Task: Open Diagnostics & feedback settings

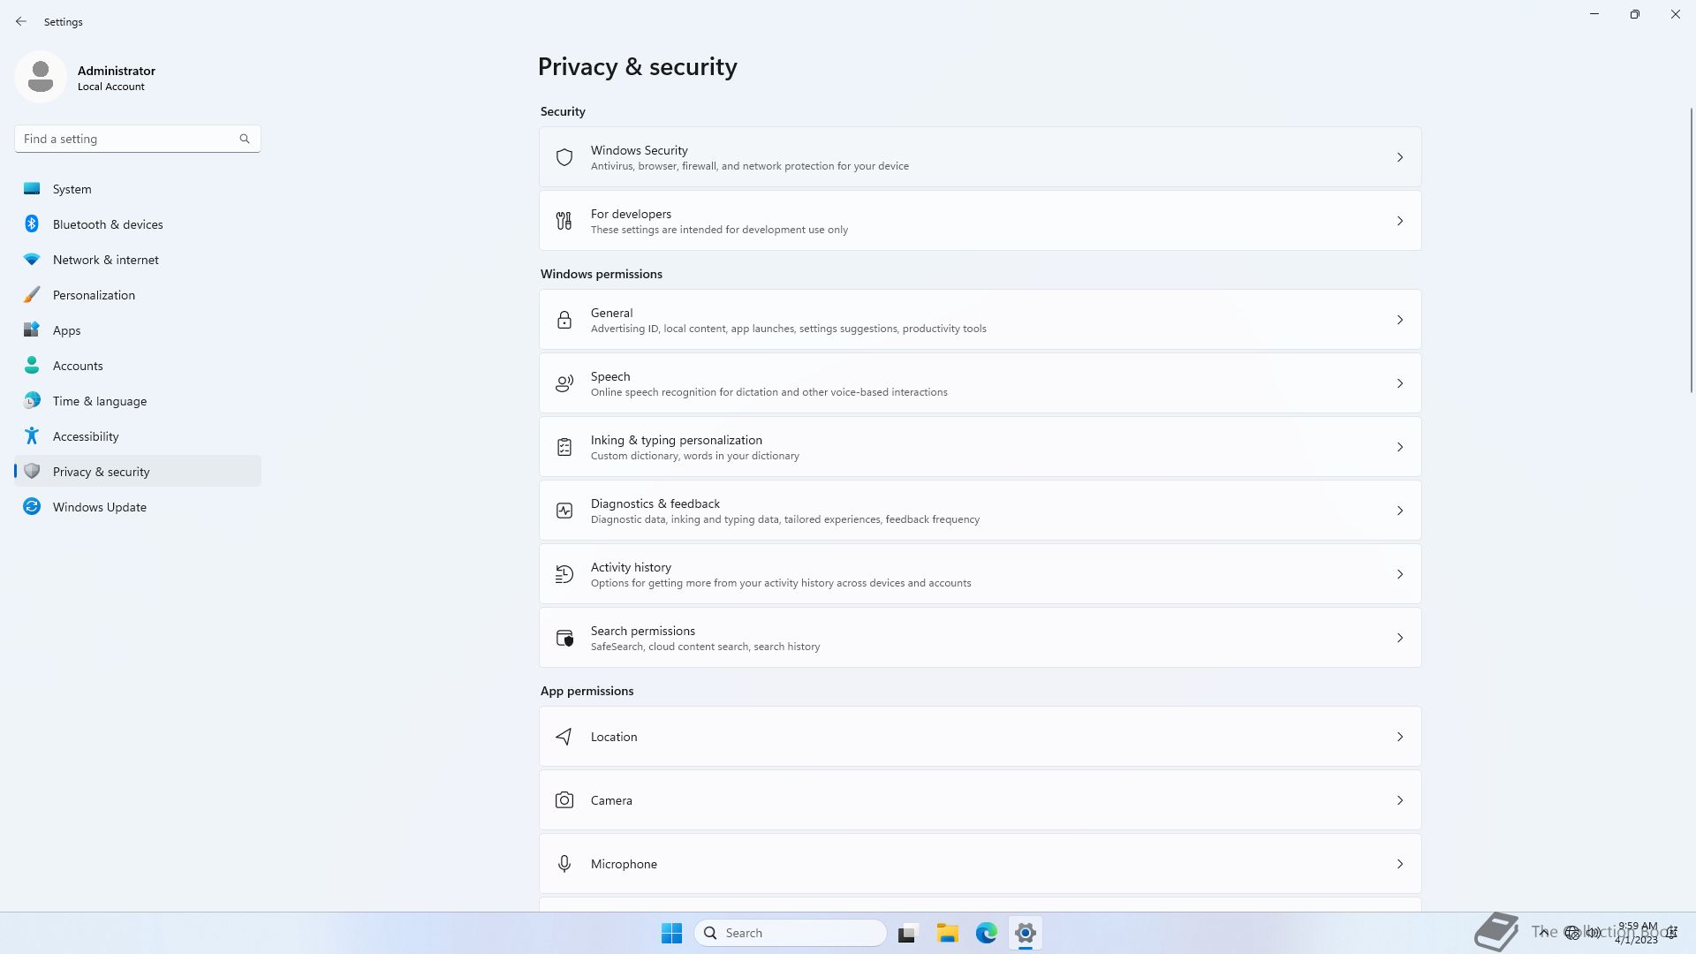Action: click(x=980, y=511)
